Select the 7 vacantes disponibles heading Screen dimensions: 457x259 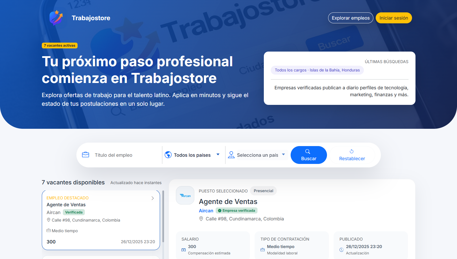pos(73,182)
